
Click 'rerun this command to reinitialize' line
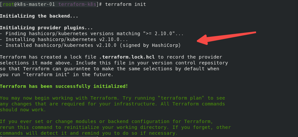coord(49,127)
